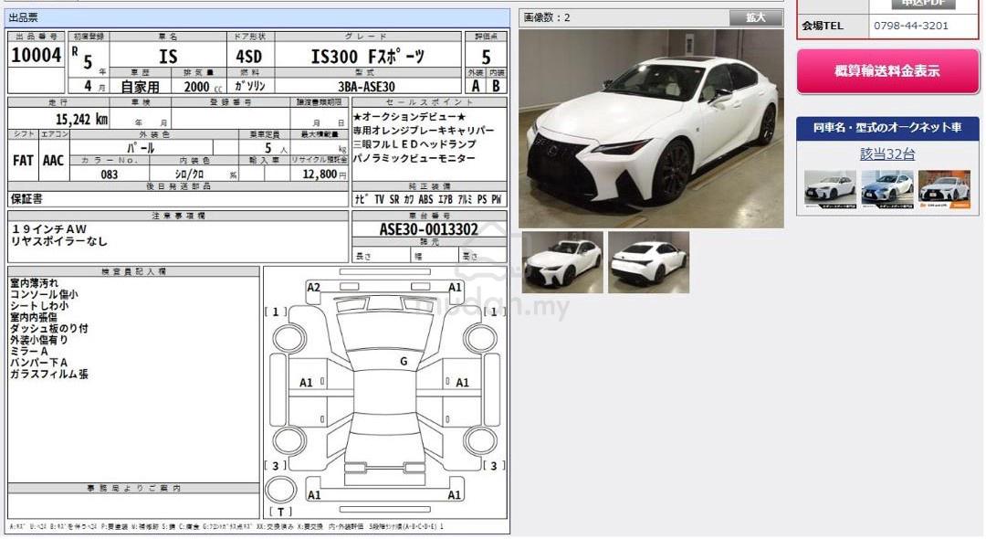Viewport: 986px width, 539px height.
Task: Click the 専用オレンジブレーキキャリパー sales point
Action: click(424, 131)
